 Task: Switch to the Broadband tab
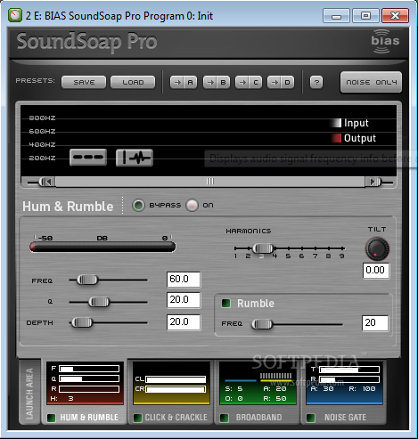tap(258, 418)
